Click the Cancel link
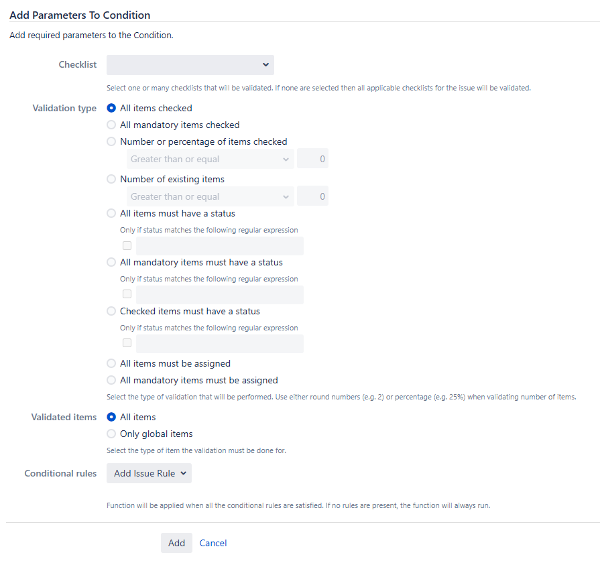The width and height of the screenshot is (600, 565). coord(213,543)
